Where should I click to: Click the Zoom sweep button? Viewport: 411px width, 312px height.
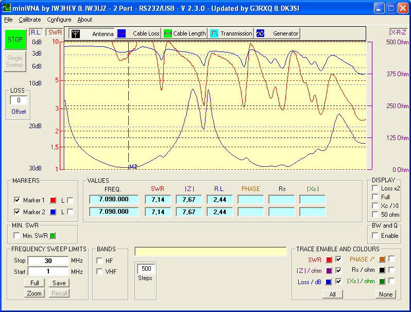coord(35,293)
